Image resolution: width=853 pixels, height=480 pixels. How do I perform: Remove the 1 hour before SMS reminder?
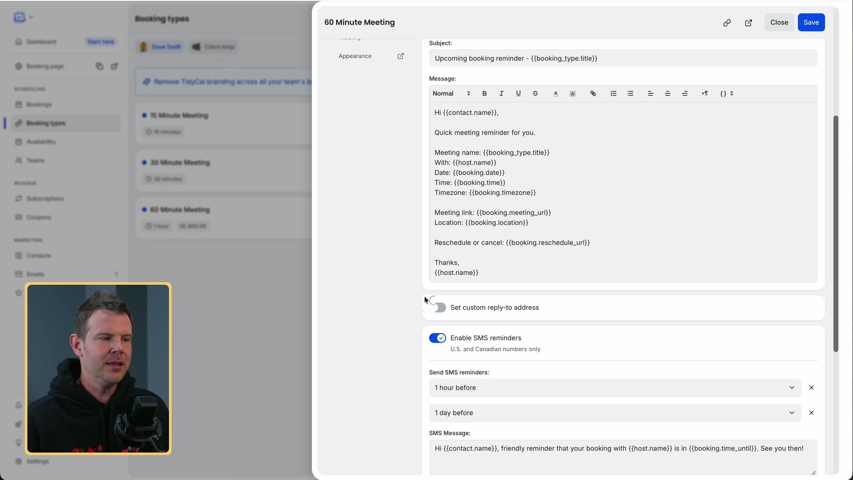811,388
